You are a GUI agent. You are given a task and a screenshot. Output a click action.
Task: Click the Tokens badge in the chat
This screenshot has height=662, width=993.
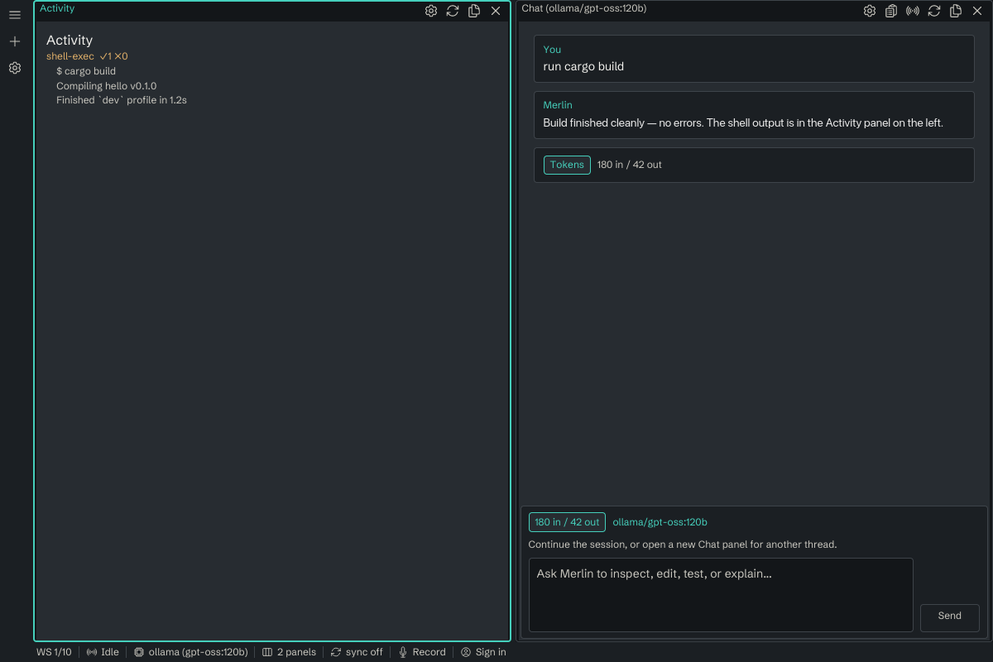point(567,165)
